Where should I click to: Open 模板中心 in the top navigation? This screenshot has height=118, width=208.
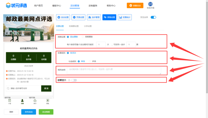(x=57, y=6)
